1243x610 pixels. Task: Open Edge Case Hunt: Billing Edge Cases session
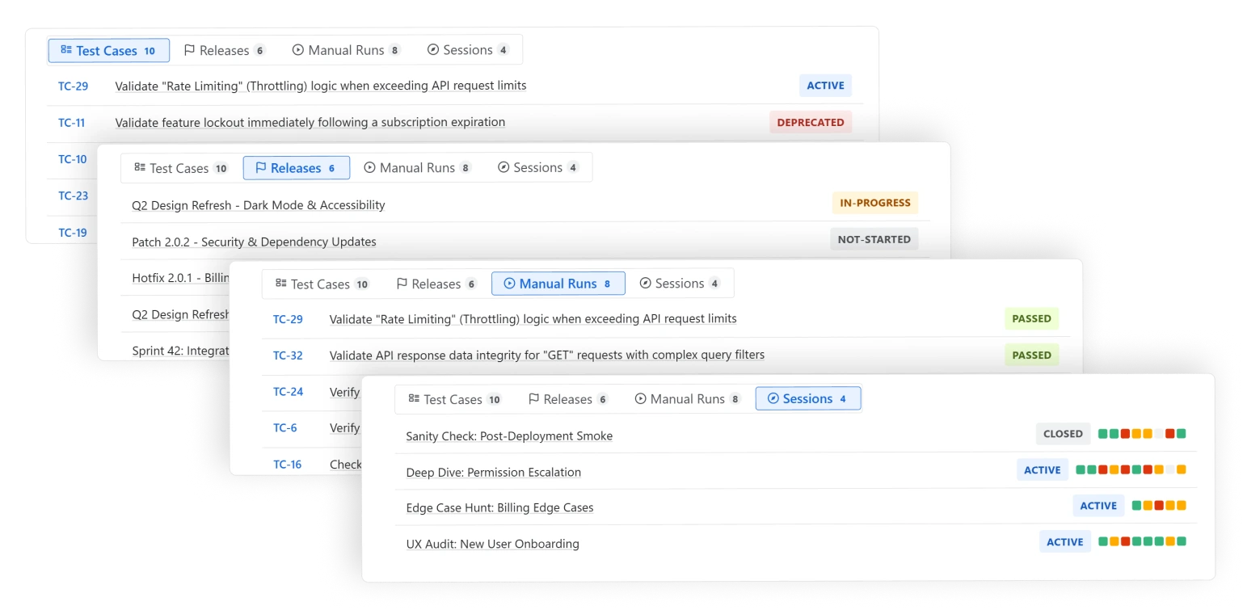point(499,508)
